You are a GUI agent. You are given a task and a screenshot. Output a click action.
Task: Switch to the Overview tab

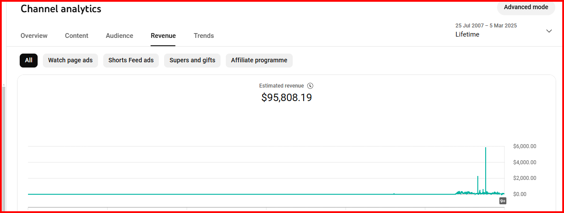tap(34, 36)
